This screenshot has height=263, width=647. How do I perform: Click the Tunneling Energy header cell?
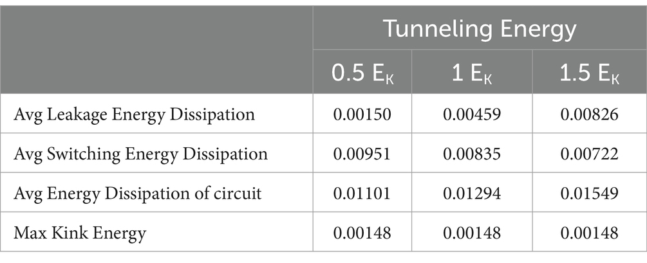pos(480,30)
